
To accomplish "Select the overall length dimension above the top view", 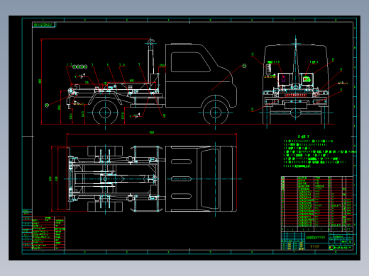I will pos(152,133).
